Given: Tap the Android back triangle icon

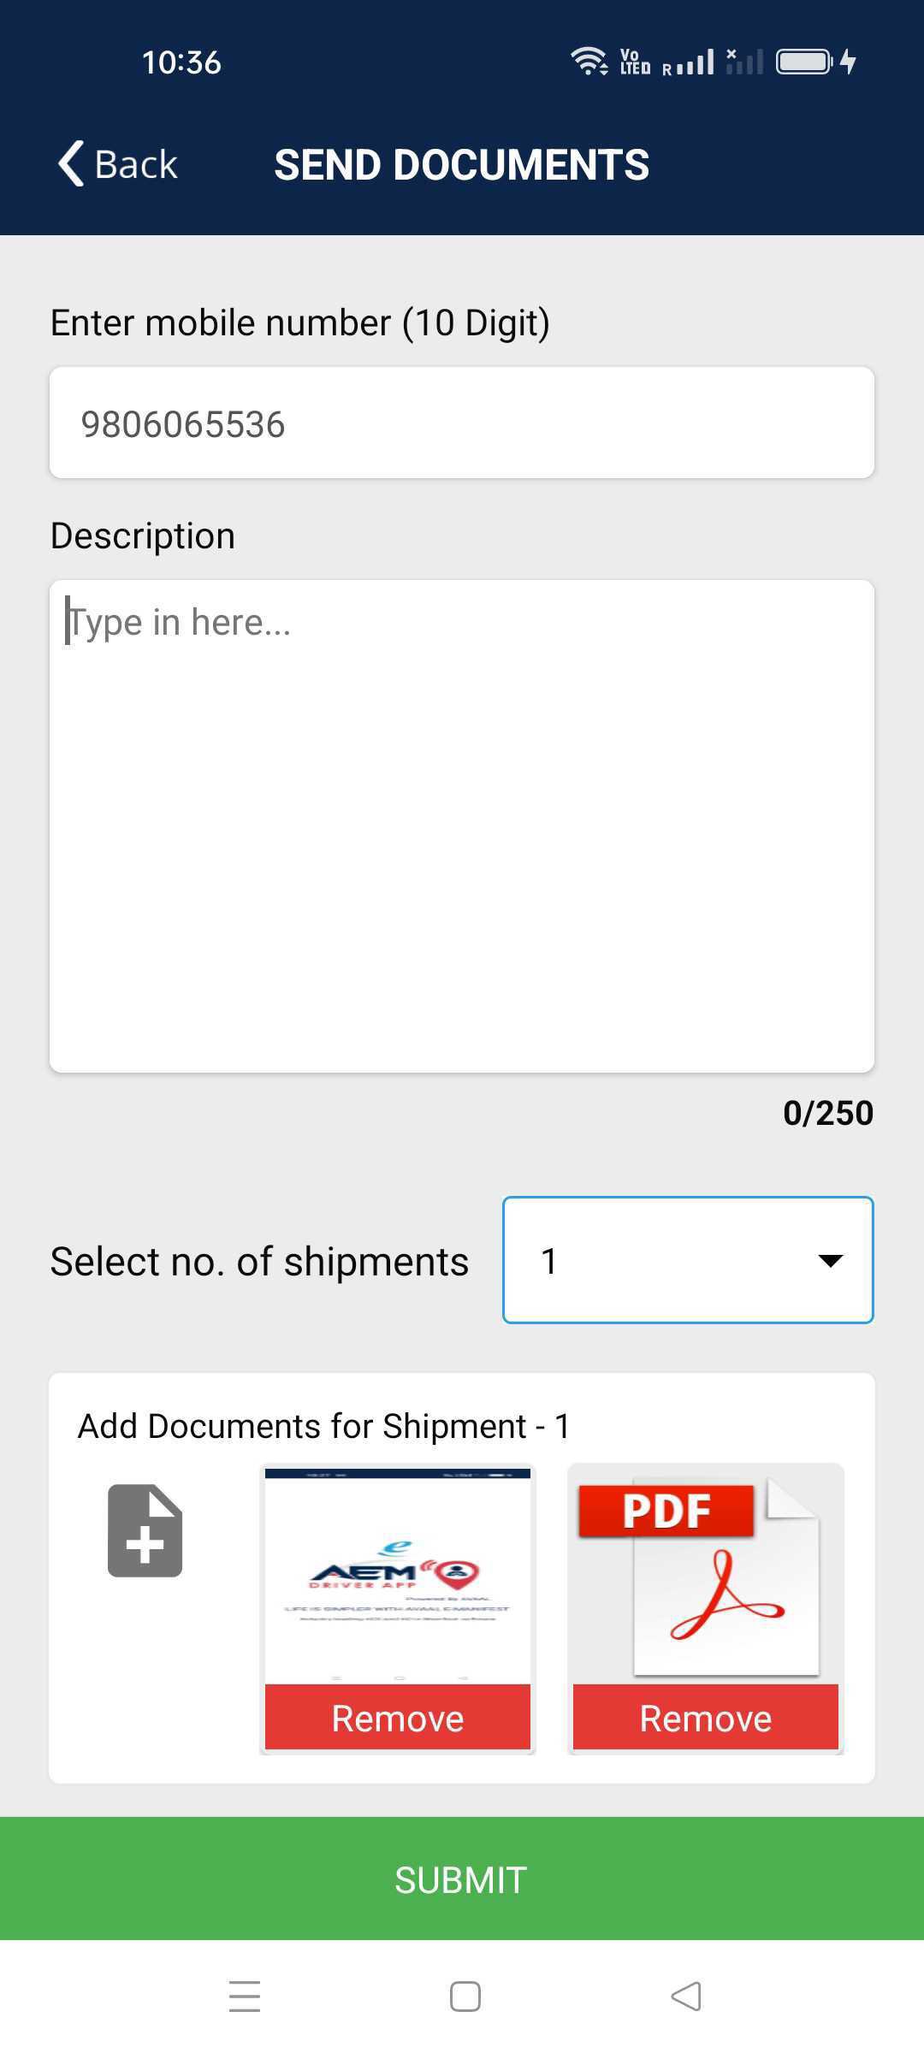Looking at the screenshot, I should point(686,1997).
